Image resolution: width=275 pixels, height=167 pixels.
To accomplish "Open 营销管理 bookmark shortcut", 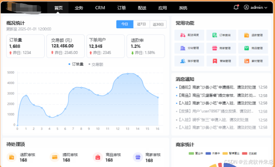I will tap(221, 61).
